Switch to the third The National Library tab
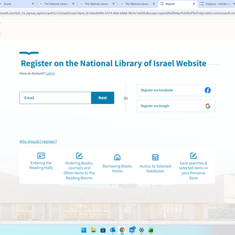The image size is (235, 235). coord(137,4)
